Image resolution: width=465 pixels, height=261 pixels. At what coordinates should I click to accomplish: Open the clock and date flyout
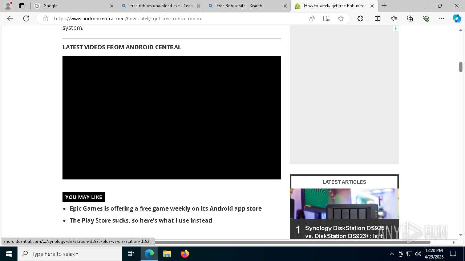coord(434,254)
